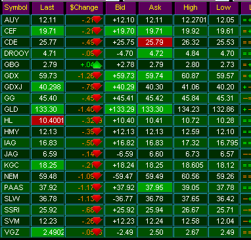
Task: Select the VGZ symbol cell
Action: (16, 232)
